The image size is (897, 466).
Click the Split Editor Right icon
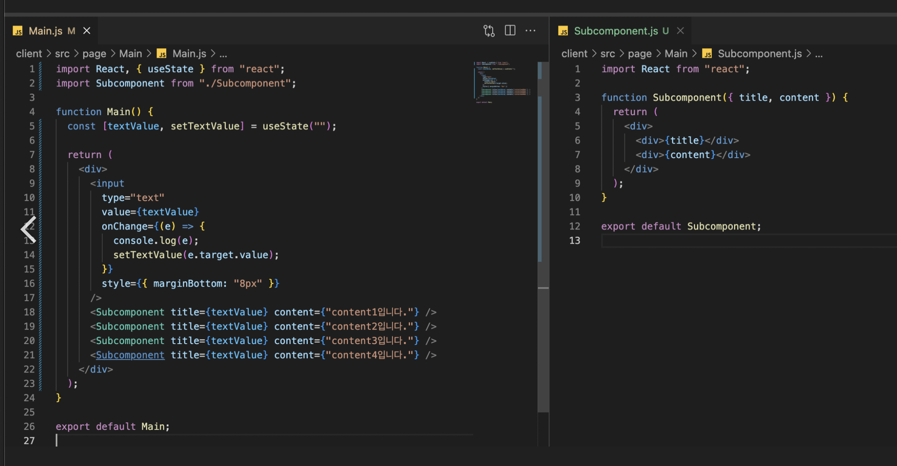pos(510,31)
